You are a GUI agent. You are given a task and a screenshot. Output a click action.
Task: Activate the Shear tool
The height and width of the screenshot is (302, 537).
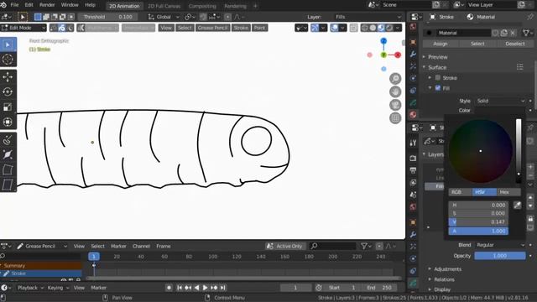[x=8, y=185]
